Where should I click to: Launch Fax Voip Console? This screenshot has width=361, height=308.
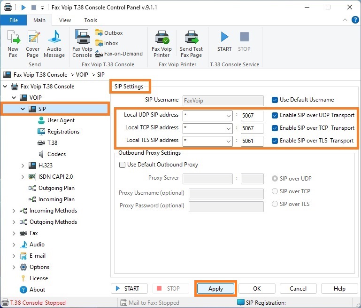[82, 43]
